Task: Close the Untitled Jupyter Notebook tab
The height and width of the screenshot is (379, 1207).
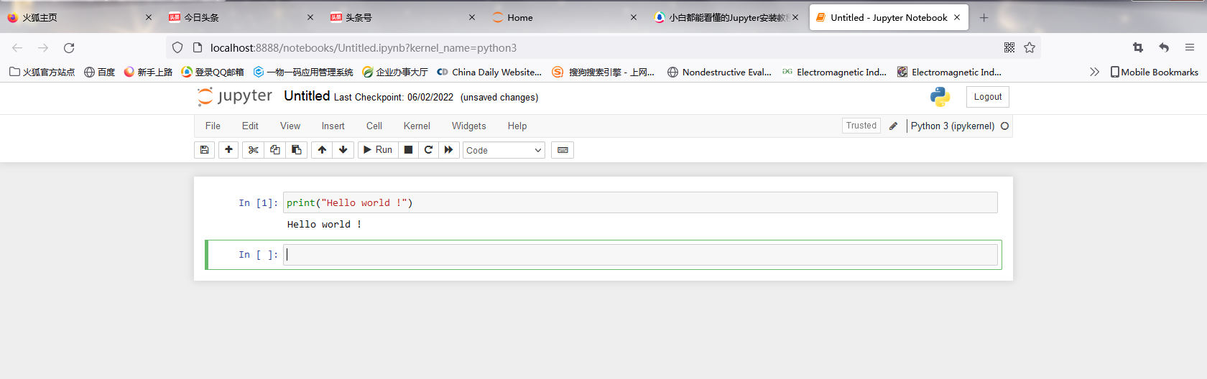Action: (x=957, y=17)
